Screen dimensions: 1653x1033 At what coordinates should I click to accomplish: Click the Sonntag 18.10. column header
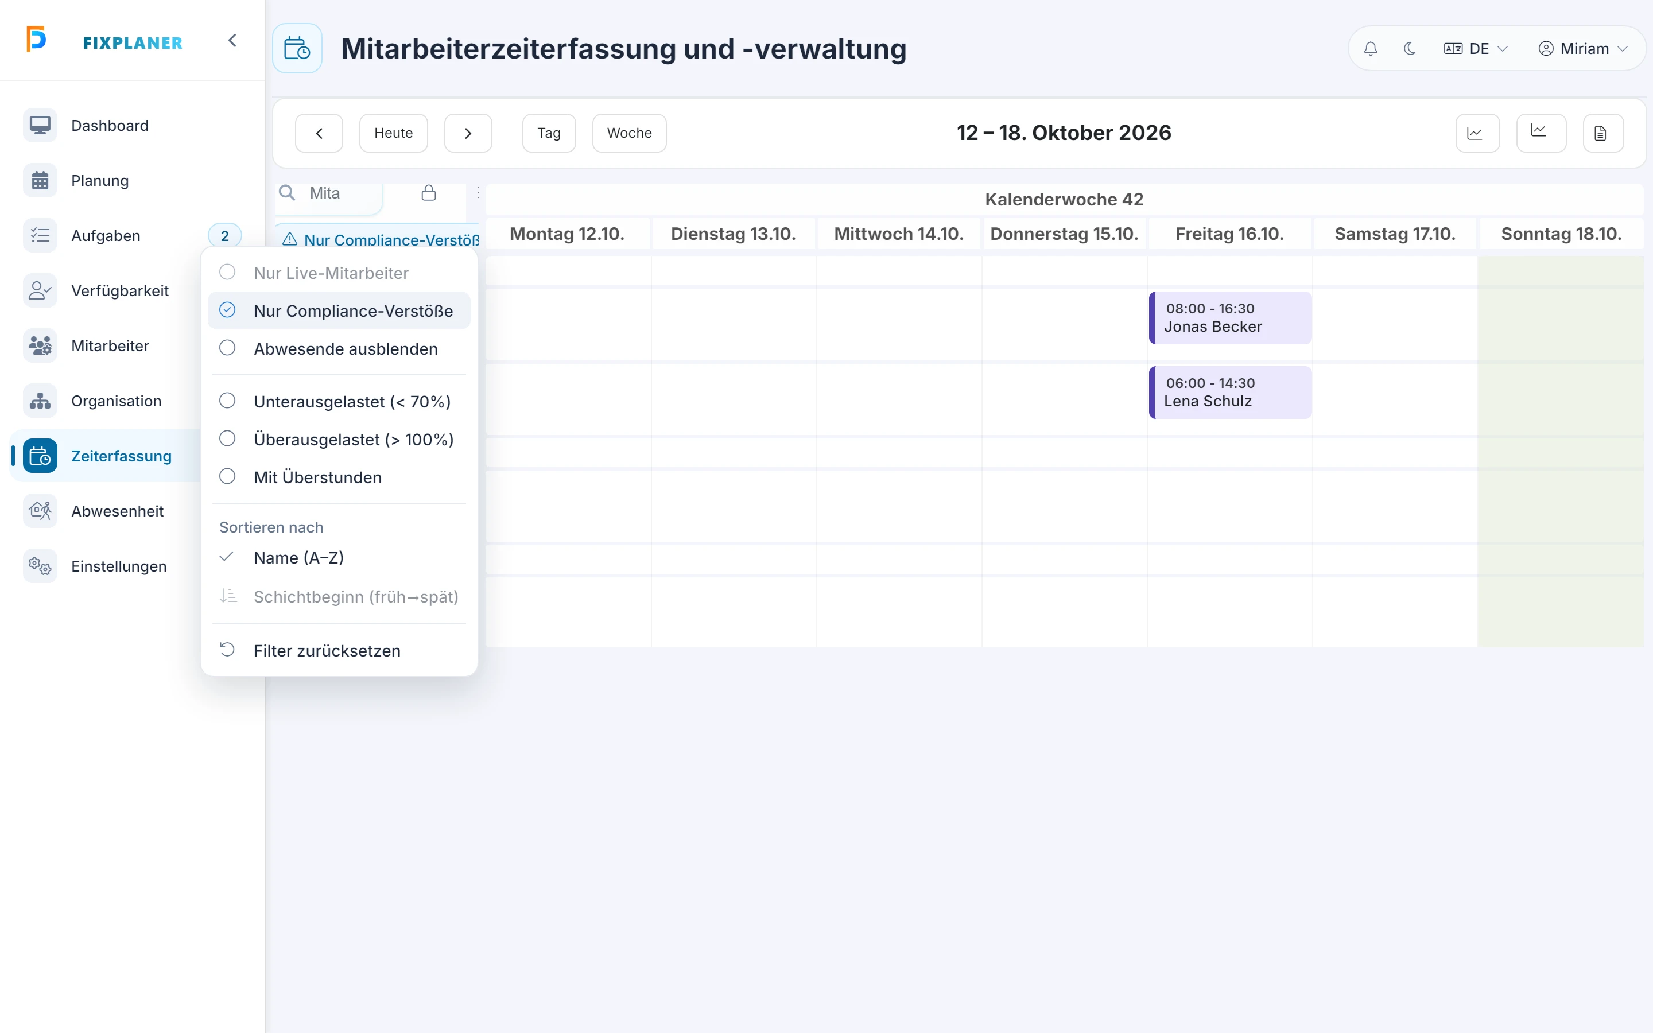tap(1561, 234)
